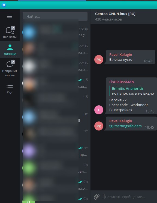Open the tg://settings/folders link
The image size is (157, 203).
(125, 126)
